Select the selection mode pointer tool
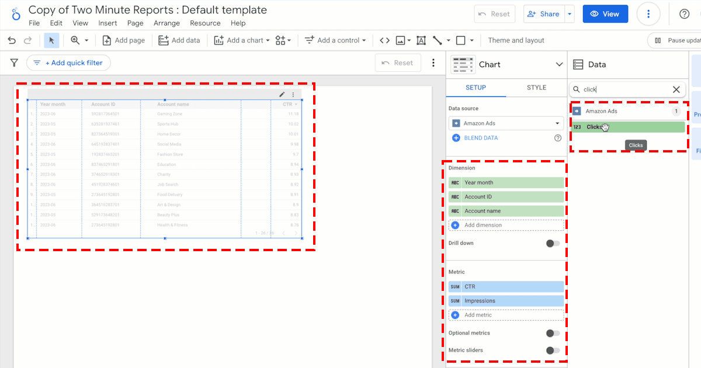Image resolution: width=701 pixels, height=368 pixels. coord(51,40)
